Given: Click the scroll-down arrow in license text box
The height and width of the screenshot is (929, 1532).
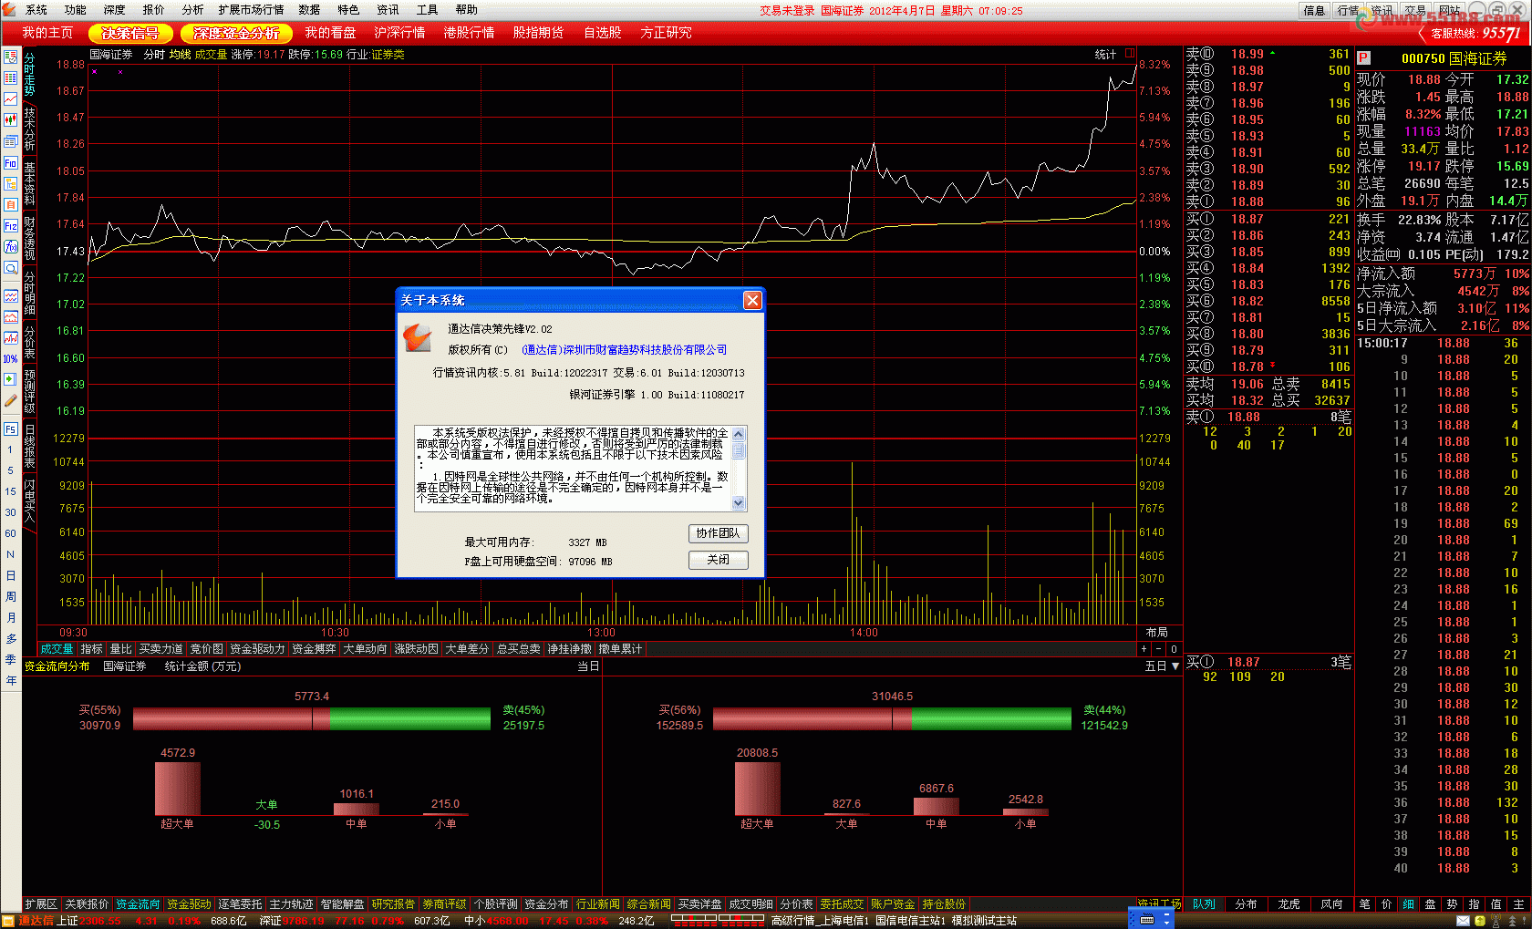Looking at the screenshot, I should tap(739, 503).
